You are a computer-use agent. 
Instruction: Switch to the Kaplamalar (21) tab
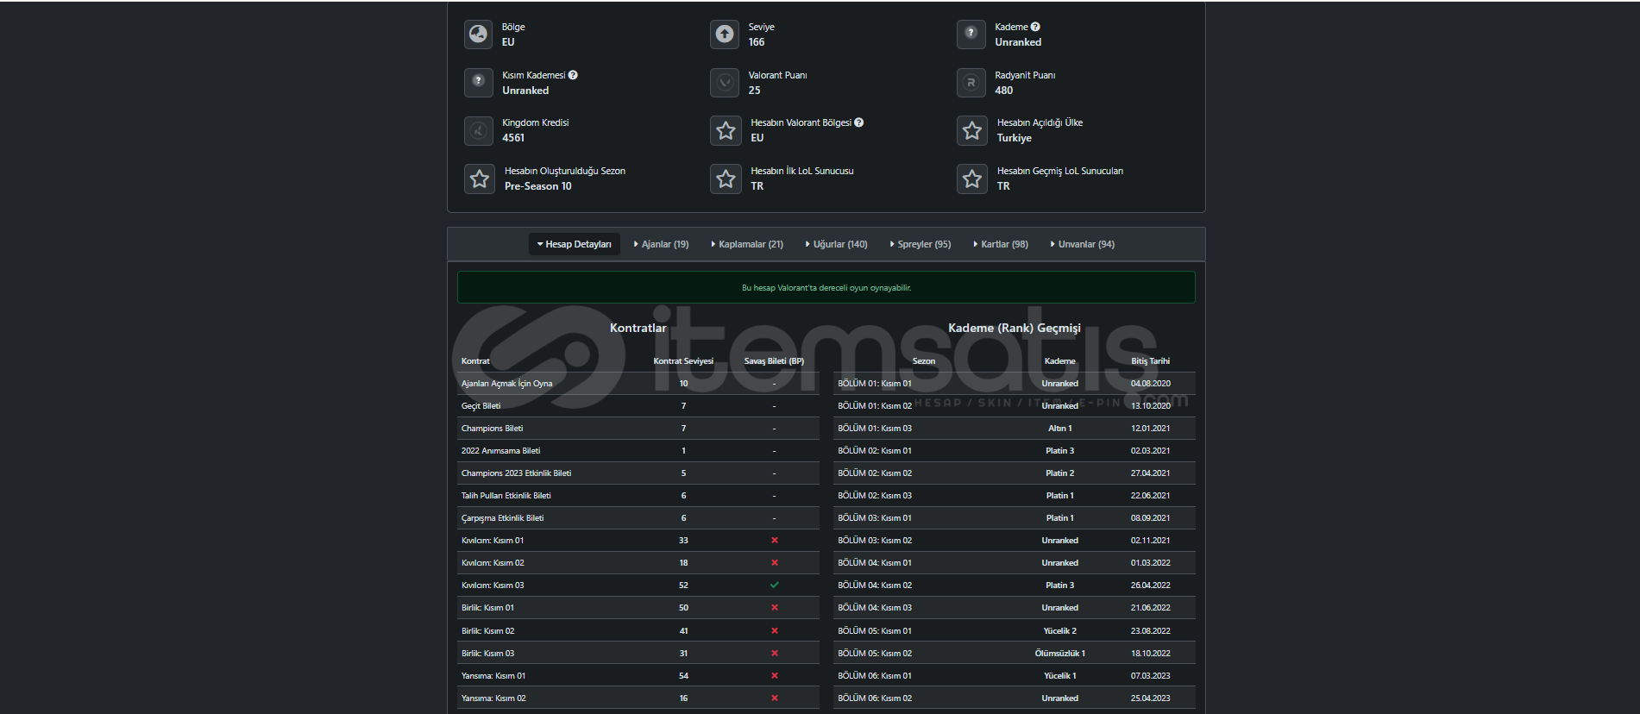pos(747,244)
